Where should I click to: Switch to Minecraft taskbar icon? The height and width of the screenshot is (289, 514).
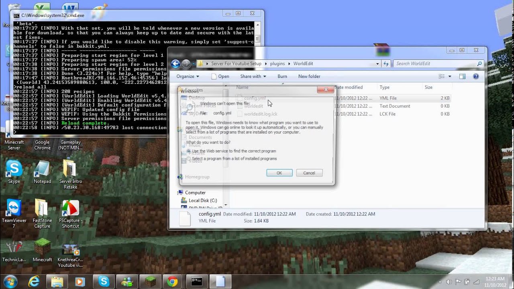[x=150, y=282]
